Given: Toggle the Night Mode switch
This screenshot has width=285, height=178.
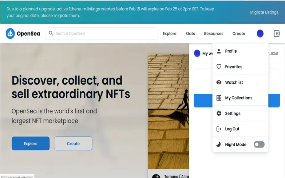Looking at the screenshot, I should [x=259, y=144].
